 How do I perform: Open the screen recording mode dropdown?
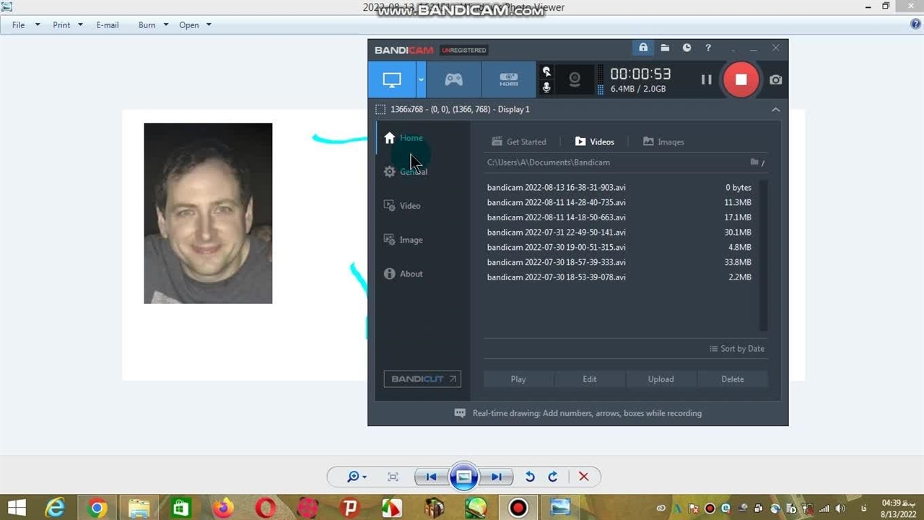tap(421, 79)
